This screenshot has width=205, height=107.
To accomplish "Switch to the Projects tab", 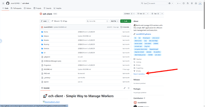I will point(37,8).
